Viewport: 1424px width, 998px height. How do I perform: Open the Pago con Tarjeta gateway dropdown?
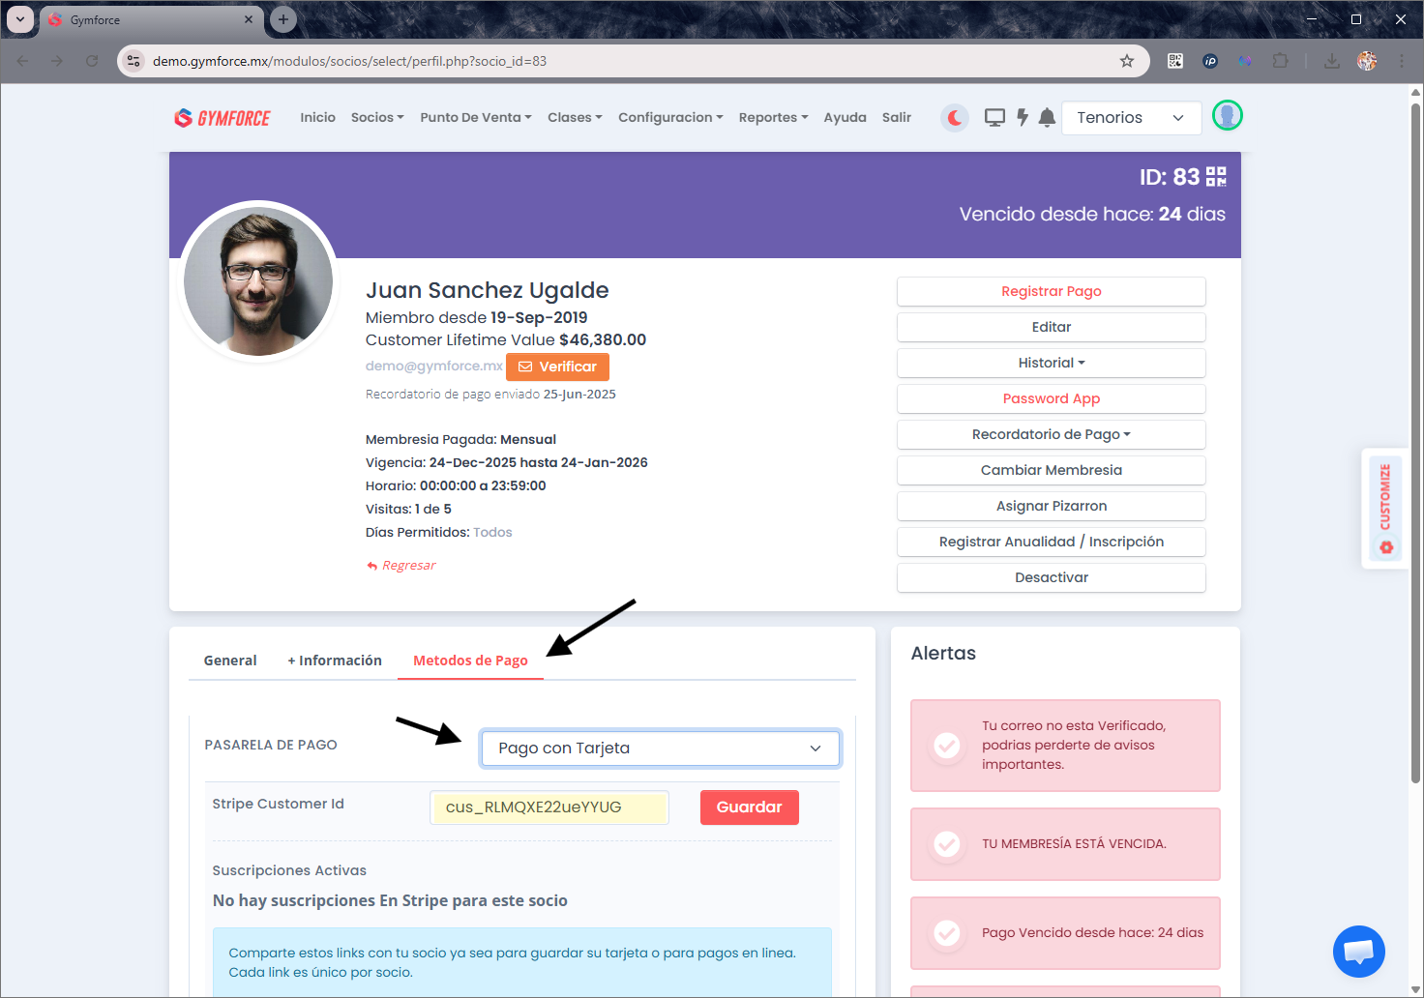660,748
